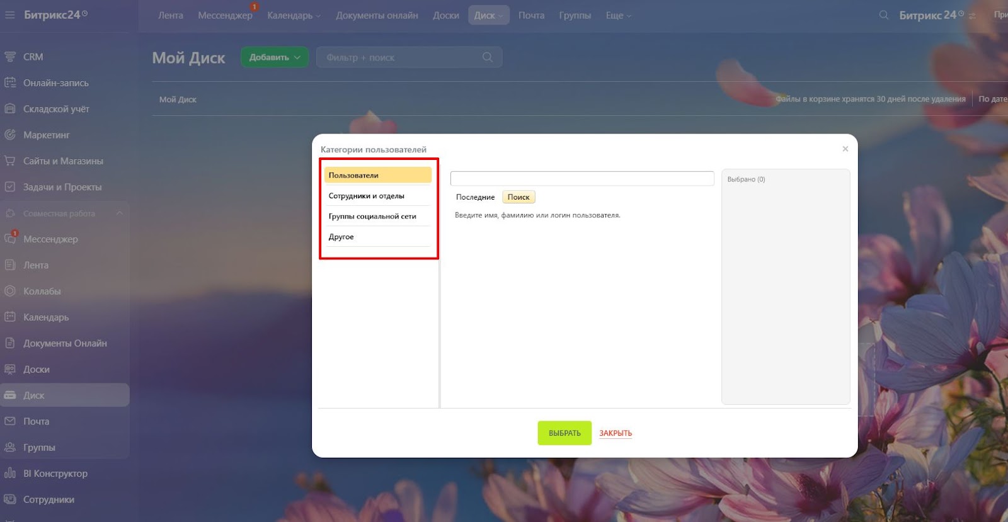Close the Категории пользователей dialog
The width and height of the screenshot is (1008, 522).
[845, 149]
